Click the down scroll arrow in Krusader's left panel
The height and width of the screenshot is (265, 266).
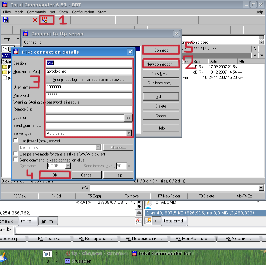[139, 206]
